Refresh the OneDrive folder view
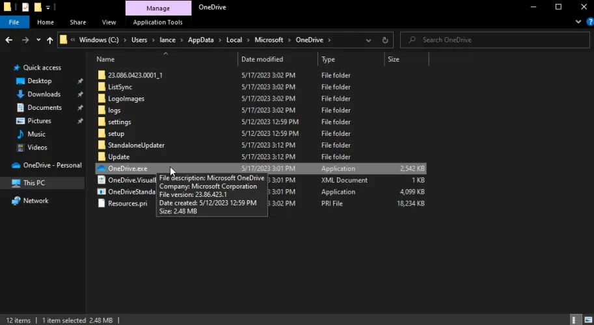 [385, 40]
